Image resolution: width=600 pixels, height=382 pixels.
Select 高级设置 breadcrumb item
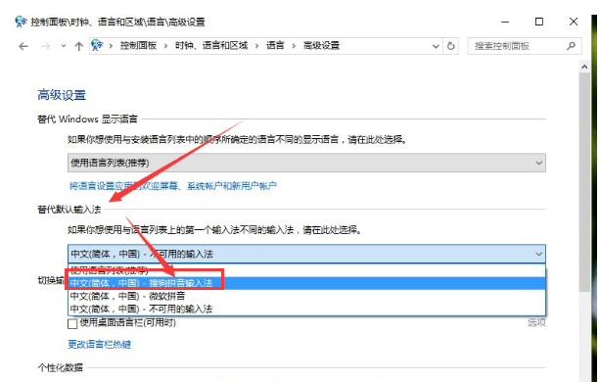pyautogui.click(x=321, y=46)
